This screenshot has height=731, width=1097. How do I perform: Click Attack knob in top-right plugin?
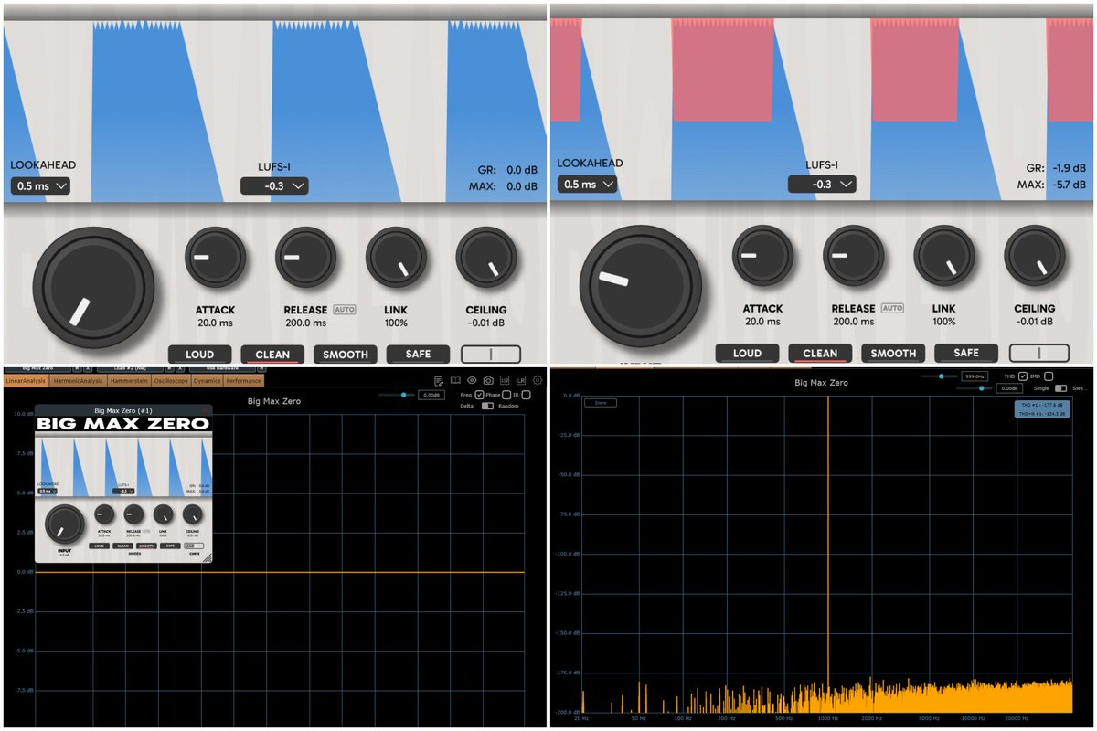pyautogui.click(x=763, y=256)
